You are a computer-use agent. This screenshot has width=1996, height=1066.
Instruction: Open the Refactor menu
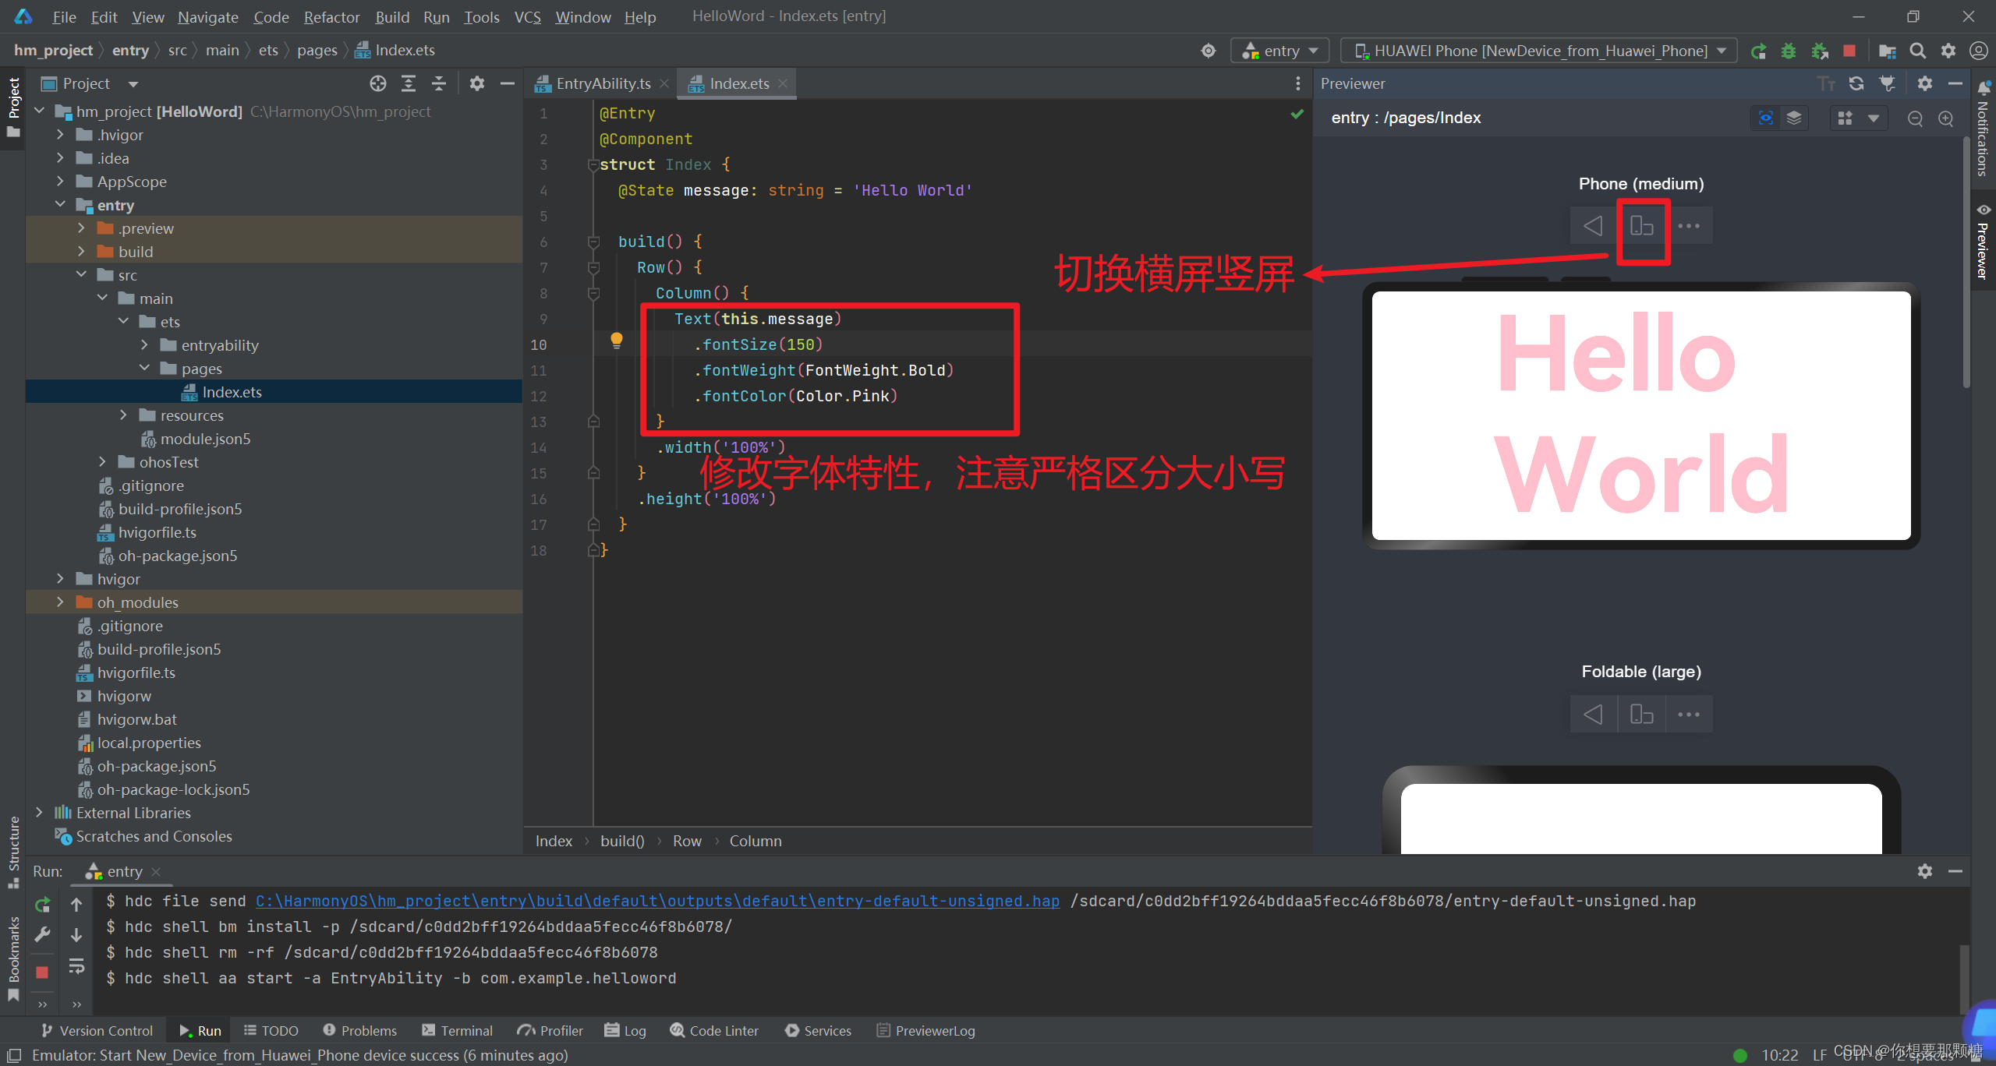(x=331, y=16)
